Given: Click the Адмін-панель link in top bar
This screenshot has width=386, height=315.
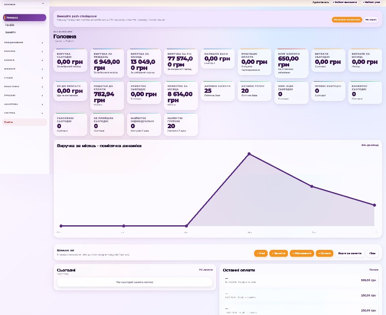Looking at the screenshot, I should click(321, 2).
